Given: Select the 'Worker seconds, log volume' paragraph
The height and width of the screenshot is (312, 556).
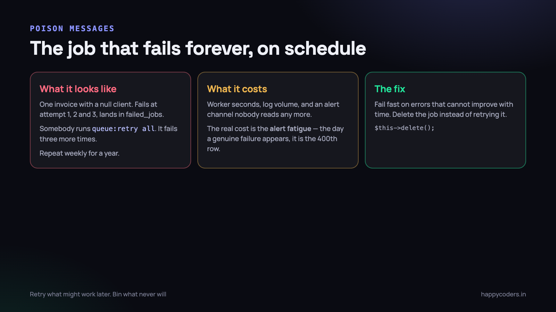Looking at the screenshot, I should coord(273,109).
